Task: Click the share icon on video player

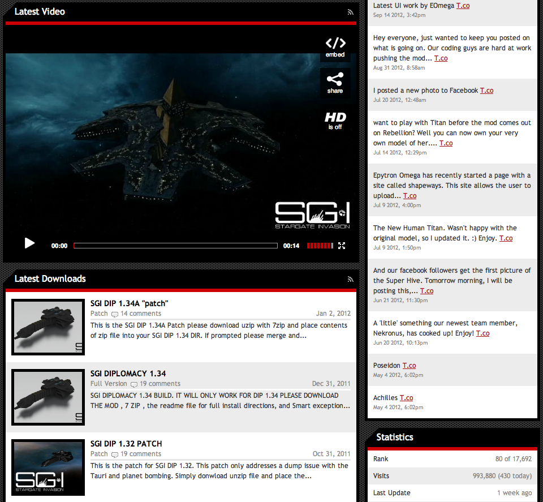Action: [335, 82]
